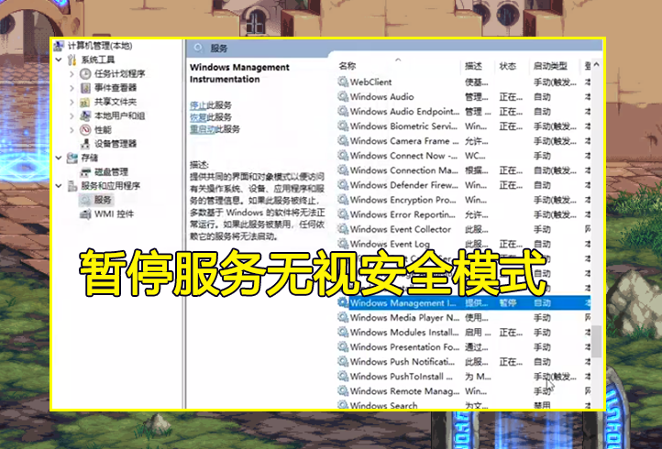This screenshot has width=662, height=449.
Task: Select the Task Scheduler clock icon
Action: click(x=85, y=74)
